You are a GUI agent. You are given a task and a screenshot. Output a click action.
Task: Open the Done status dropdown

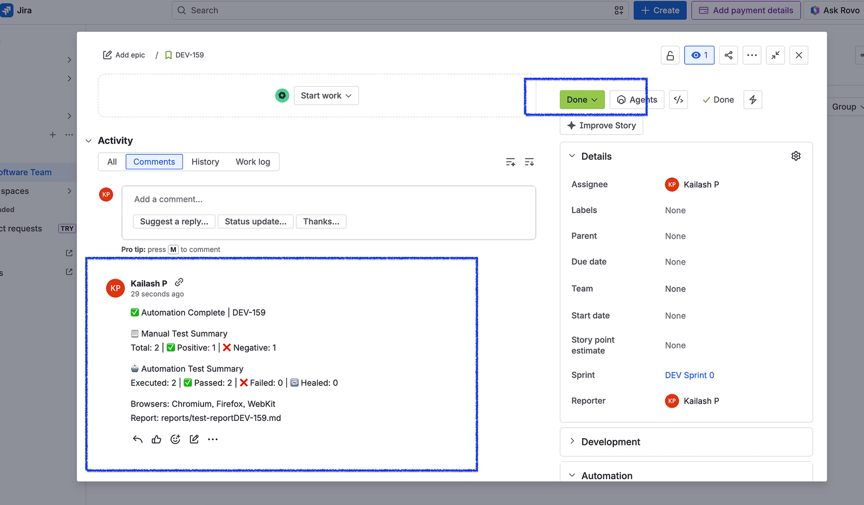click(582, 100)
